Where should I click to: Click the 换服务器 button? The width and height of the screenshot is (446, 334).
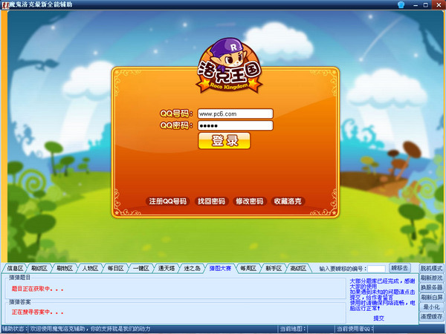(x=431, y=288)
